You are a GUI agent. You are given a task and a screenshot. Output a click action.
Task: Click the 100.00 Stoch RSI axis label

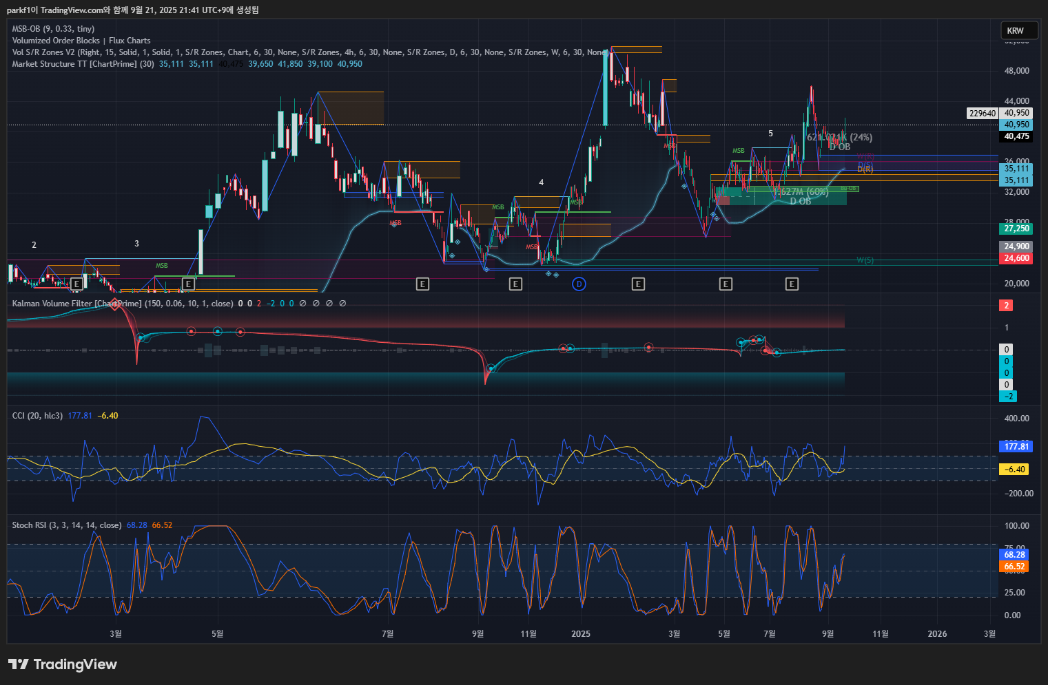[1016, 526]
